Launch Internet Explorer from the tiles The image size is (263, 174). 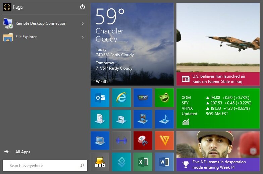[x=121, y=98]
